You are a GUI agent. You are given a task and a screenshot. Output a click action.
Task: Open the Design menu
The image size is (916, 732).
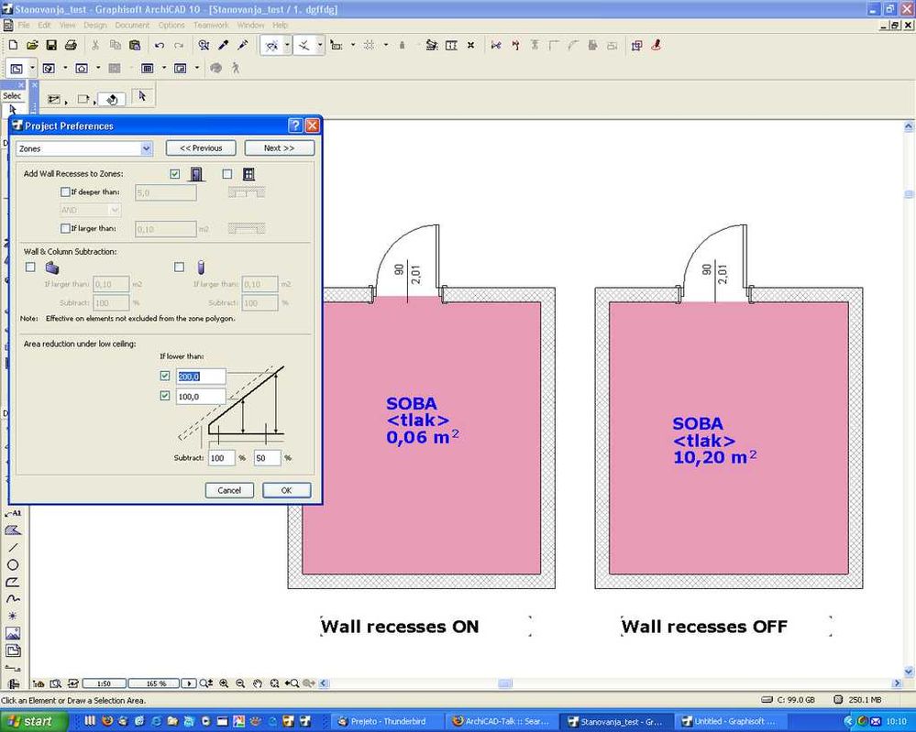[94, 25]
